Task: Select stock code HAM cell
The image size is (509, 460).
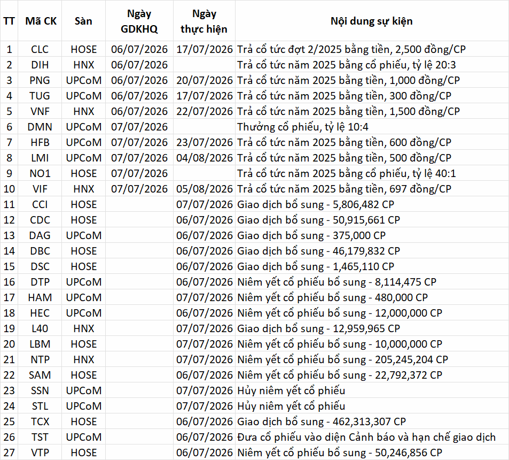Action: point(40,297)
